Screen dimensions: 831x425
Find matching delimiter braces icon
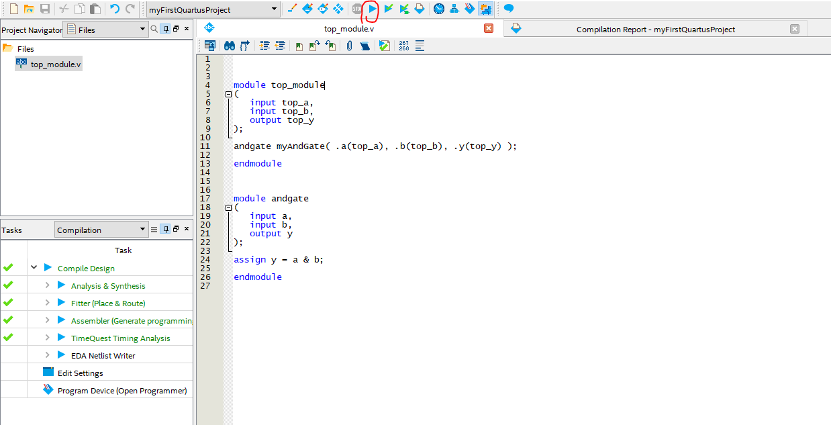click(244, 46)
